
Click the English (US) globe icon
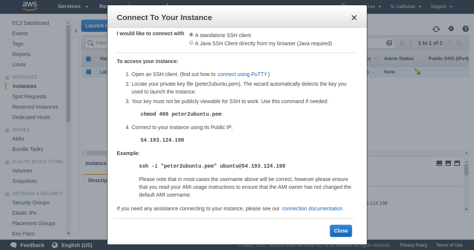[55, 245]
